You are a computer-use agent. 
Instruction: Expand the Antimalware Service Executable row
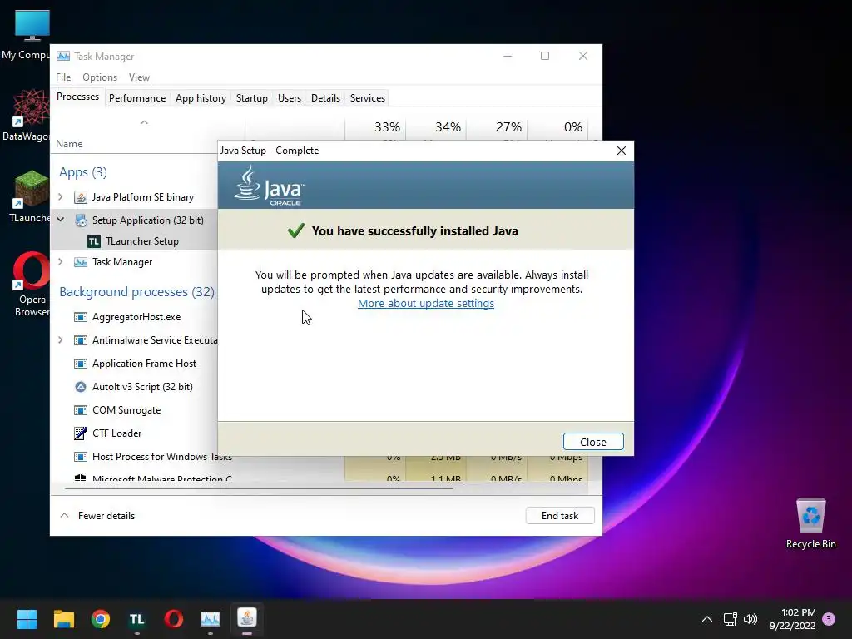coord(60,340)
